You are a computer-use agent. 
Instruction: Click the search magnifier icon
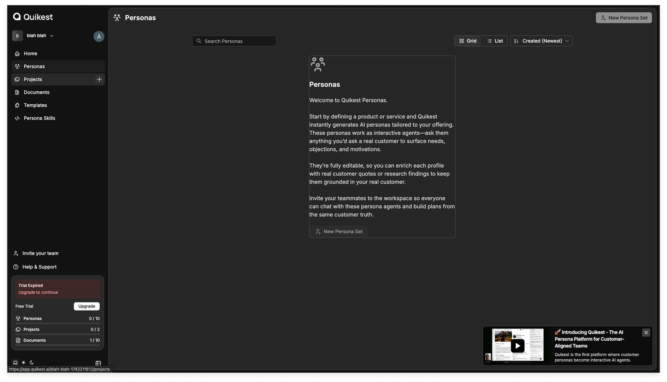(x=199, y=41)
